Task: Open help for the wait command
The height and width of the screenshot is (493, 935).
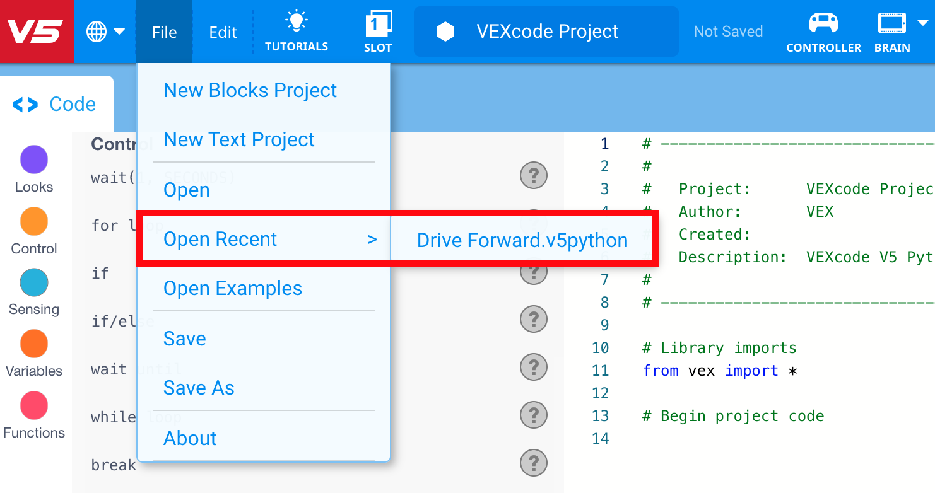Action: point(533,175)
